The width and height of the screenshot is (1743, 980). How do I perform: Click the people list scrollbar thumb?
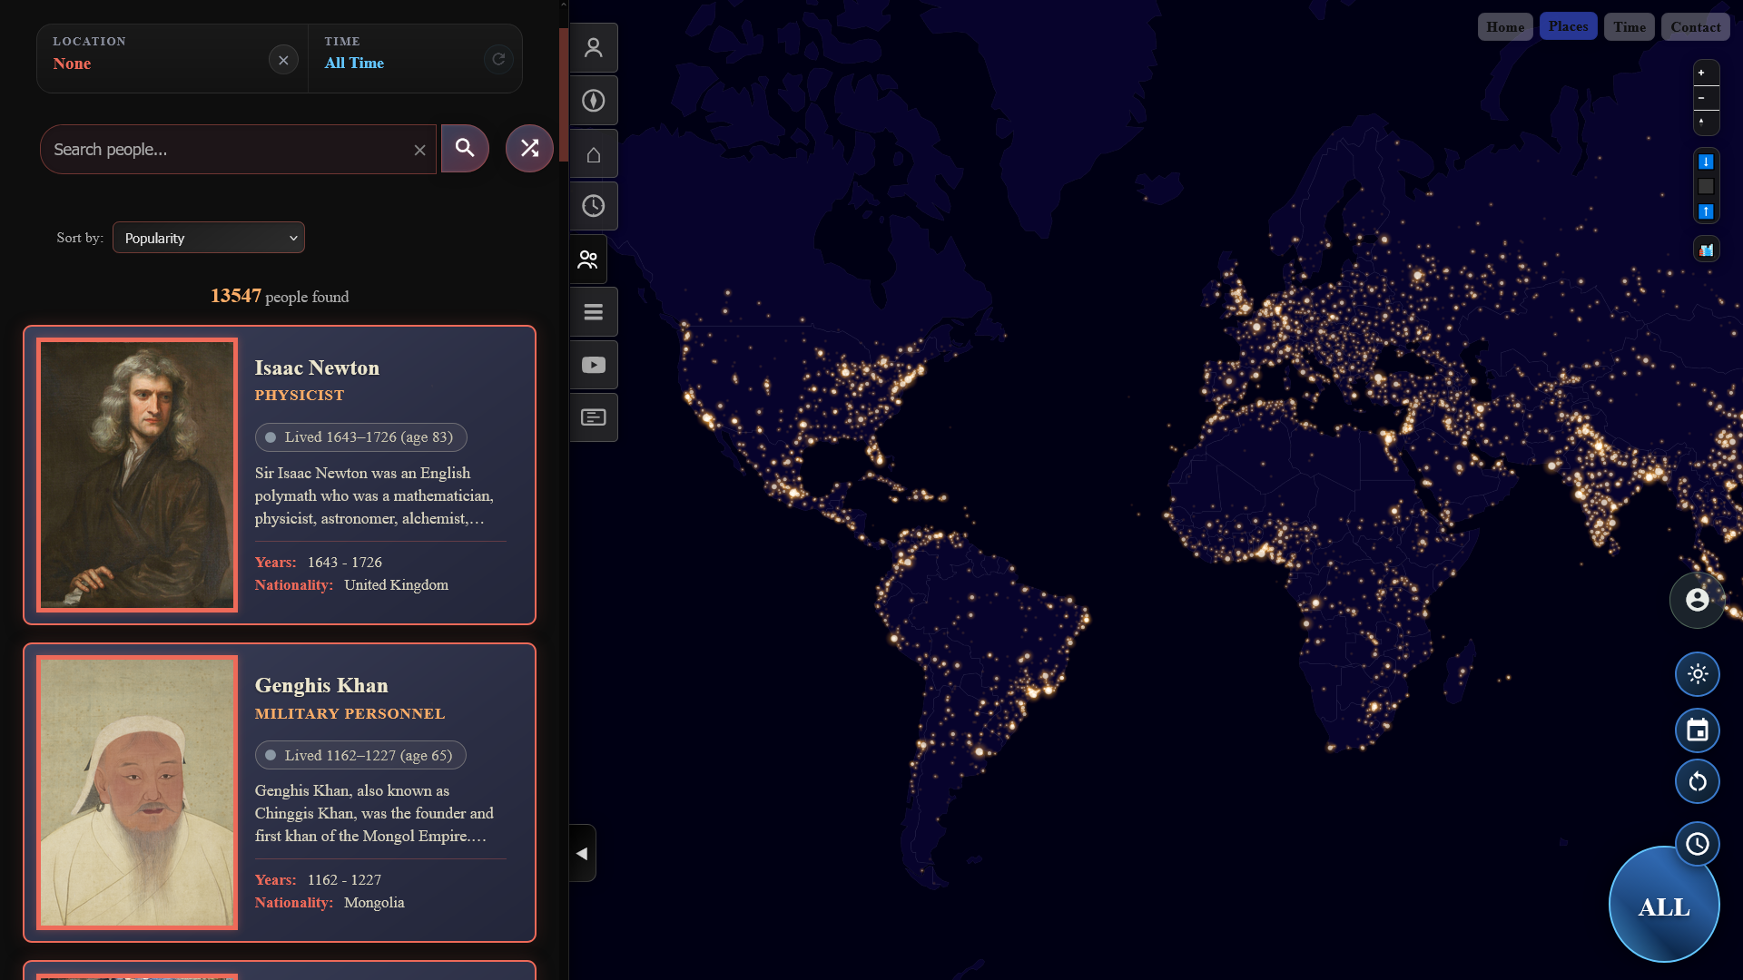[564, 95]
